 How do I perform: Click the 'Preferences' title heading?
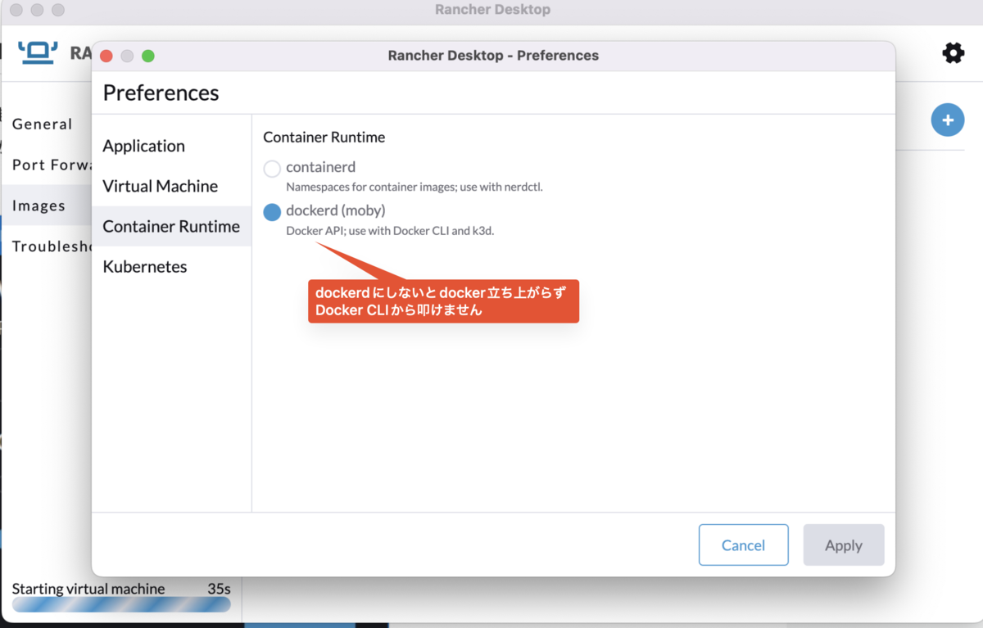click(x=161, y=93)
